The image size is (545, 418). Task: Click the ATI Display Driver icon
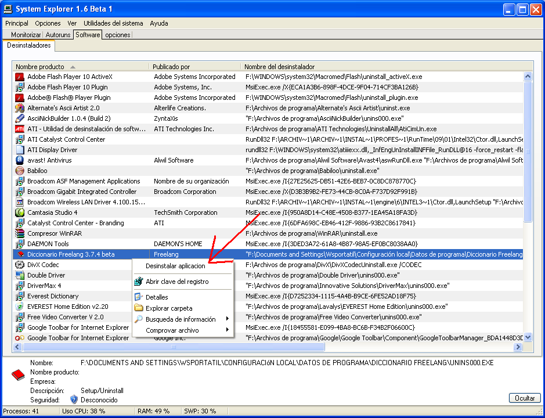click(x=20, y=150)
